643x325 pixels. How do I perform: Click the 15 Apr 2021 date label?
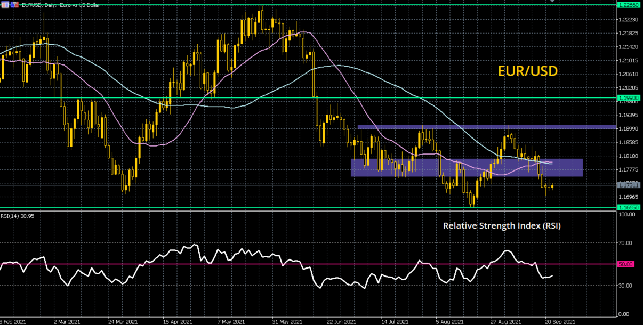178,322
